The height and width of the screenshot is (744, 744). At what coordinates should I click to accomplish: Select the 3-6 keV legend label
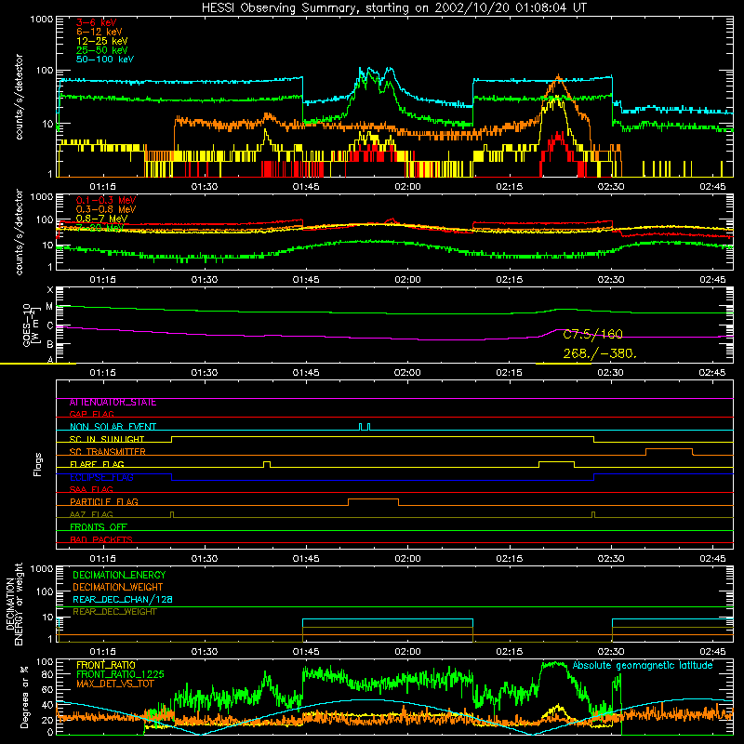[x=96, y=22]
